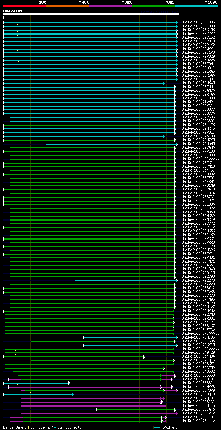The image size is (221, 430).
Task: Click the purple ~60% identity legend segment
Action: 110,6
